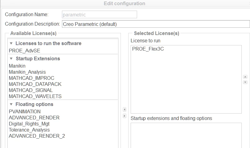Select ADVANCED_RENDER_2 floating option
Image resolution: width=250 pixels, height=148 pixels.
(x=37, y=136)
